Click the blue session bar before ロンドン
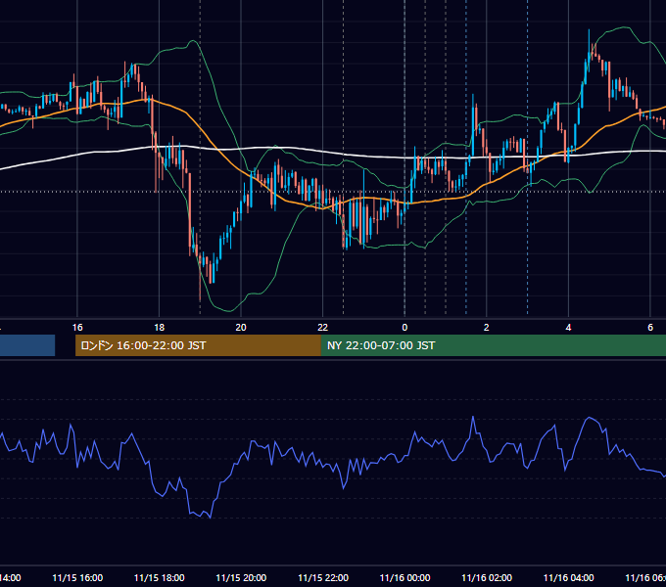The height and width of the screenshot is (587, 666). tap(27, 345)
